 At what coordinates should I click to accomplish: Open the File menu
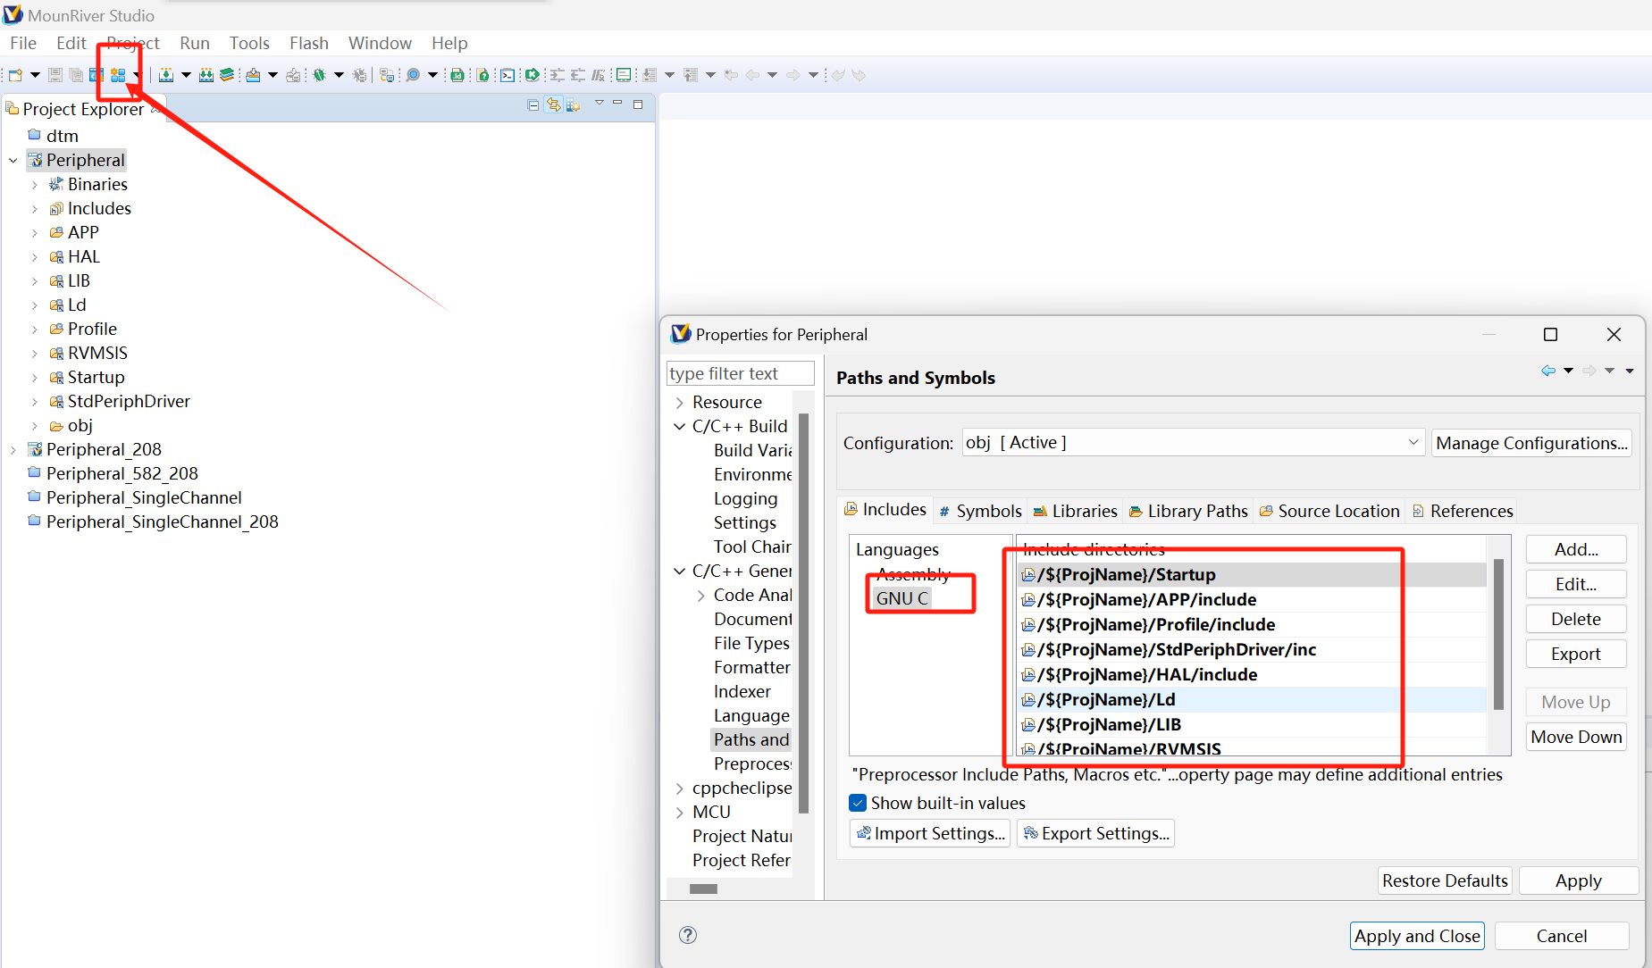23,43
